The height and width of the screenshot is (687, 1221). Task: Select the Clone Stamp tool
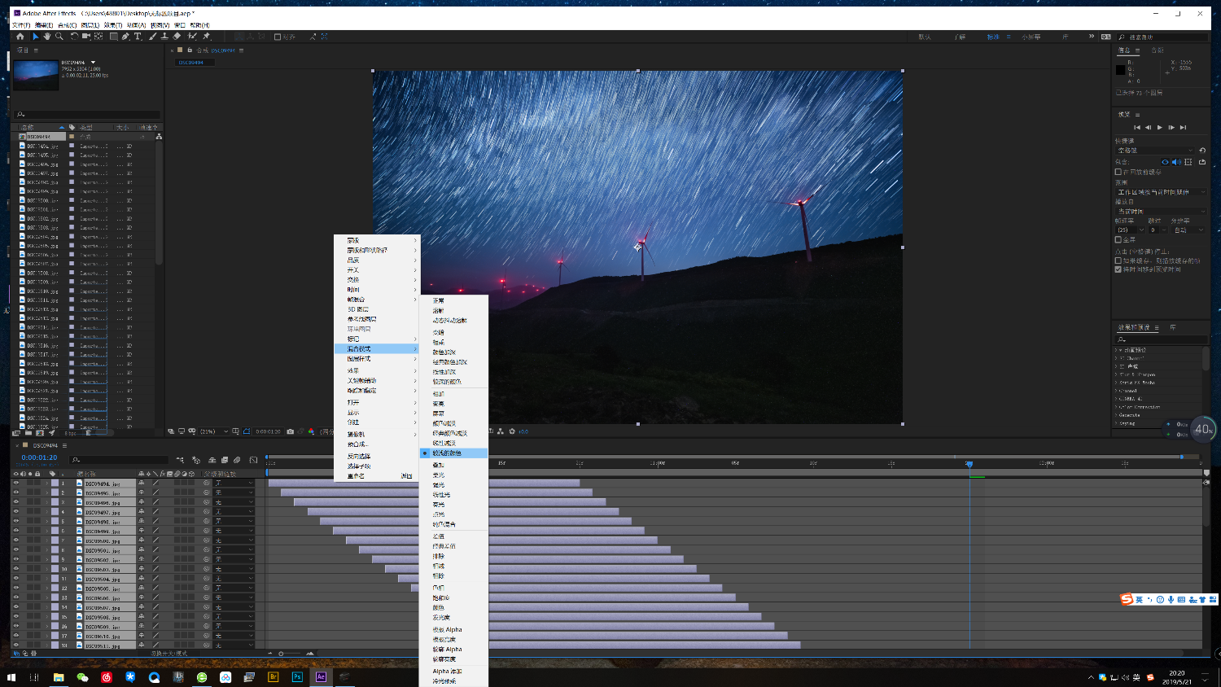[x=164, y=37]
